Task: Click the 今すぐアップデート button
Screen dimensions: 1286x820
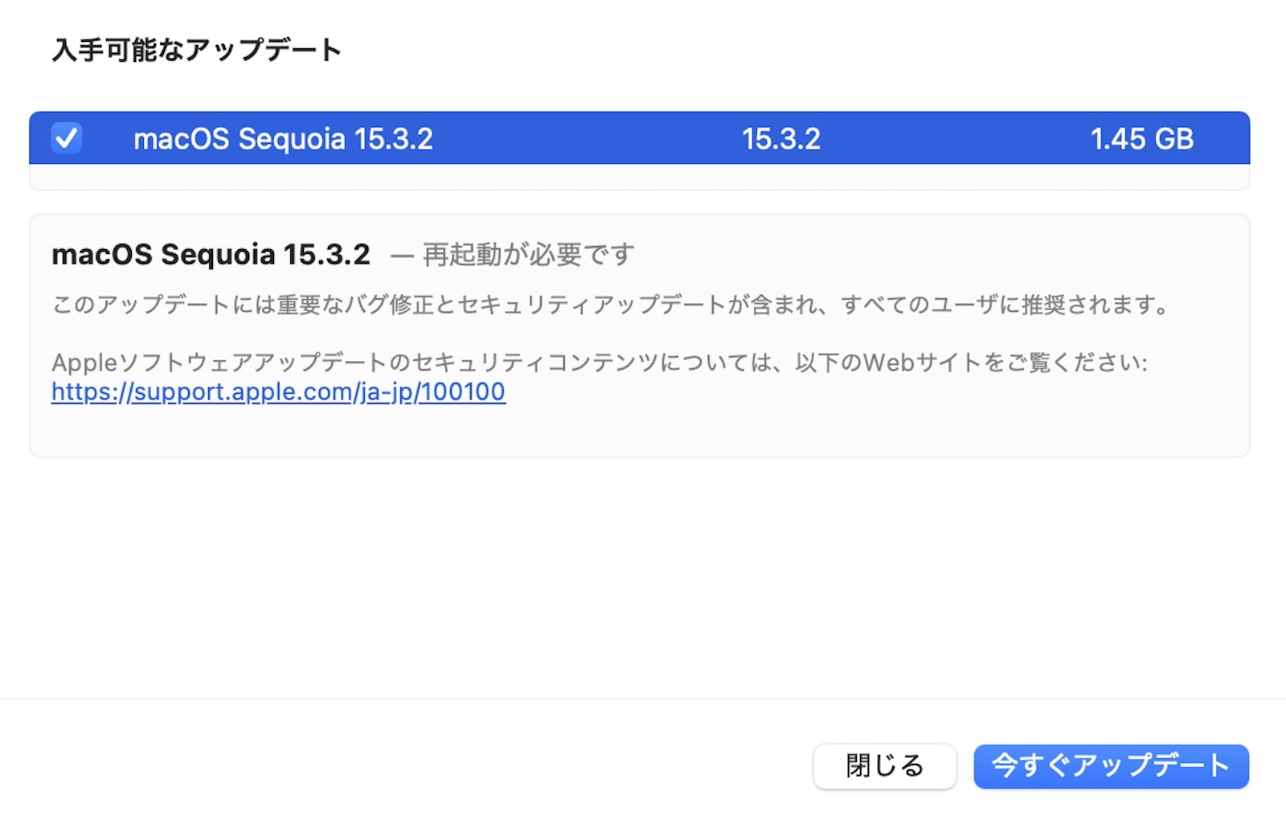Action: (x=1111, y=765)
